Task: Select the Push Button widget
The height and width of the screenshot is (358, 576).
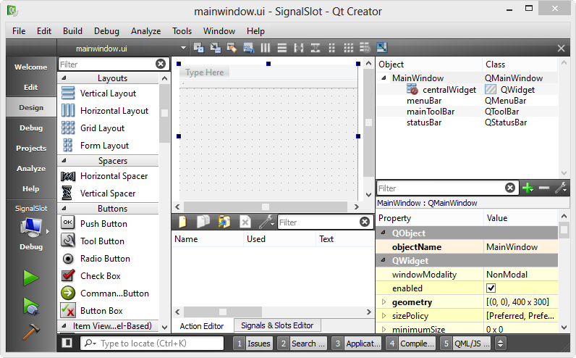Action: (x=103, y=224)
